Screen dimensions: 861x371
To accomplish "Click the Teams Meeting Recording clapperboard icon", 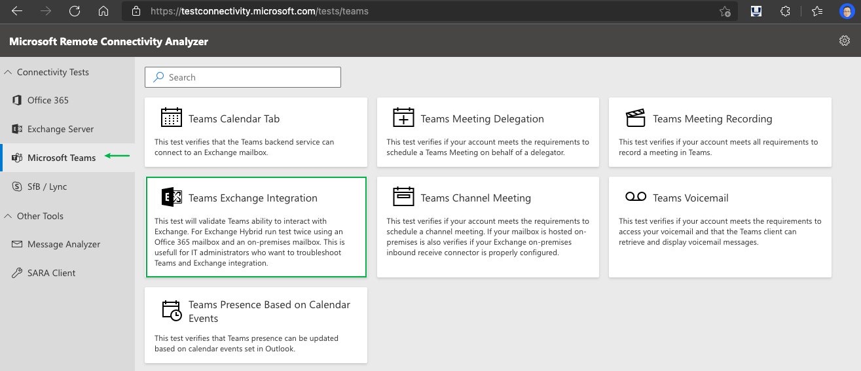I will [636, 118].
